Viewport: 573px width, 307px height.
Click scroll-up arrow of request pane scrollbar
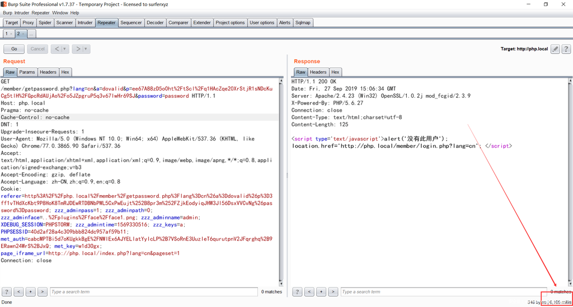[x=281, y=81]
